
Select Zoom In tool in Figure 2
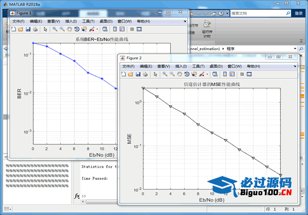[165, 74]
